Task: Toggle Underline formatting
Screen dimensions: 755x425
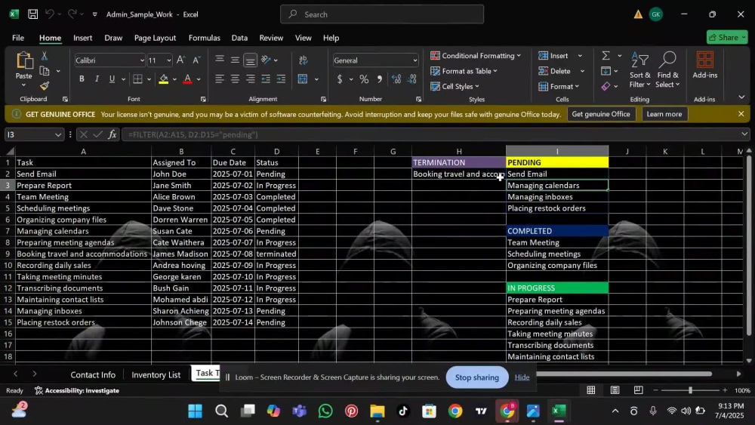Action: point(112,79)
